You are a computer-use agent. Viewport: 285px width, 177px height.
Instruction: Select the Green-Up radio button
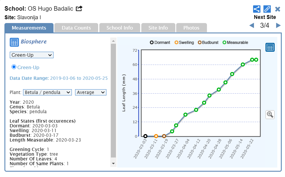click(14, 67)
